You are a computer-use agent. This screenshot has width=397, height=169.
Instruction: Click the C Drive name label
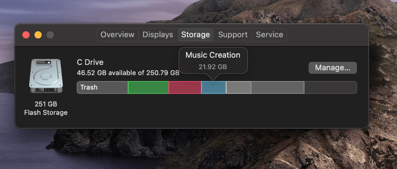[90, 62]
